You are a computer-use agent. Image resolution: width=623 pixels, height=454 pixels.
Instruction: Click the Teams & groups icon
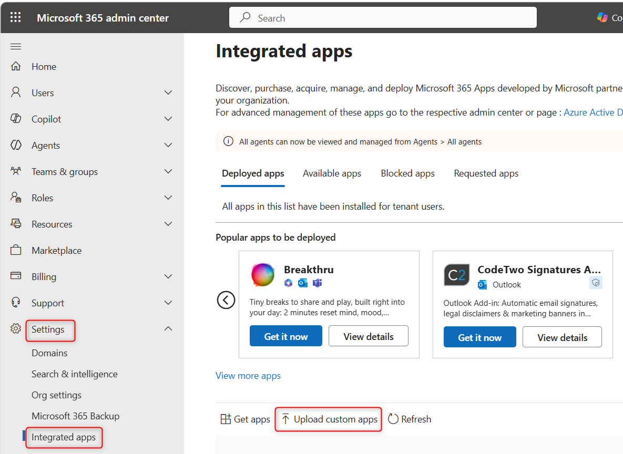[x=16, y=171]
